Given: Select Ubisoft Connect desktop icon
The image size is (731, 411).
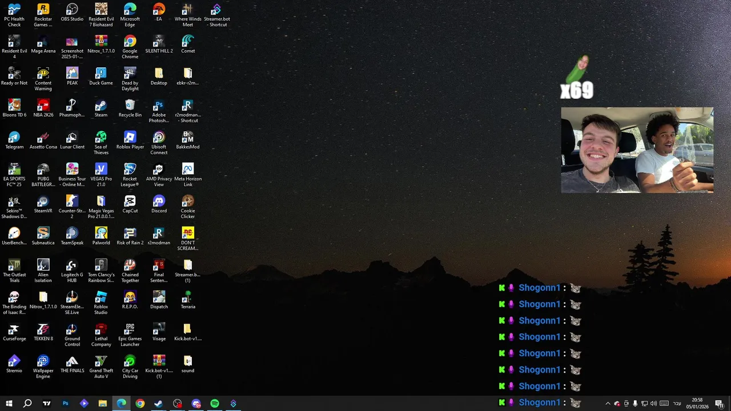Looking at the screenshot, I should tap(159, 143).
